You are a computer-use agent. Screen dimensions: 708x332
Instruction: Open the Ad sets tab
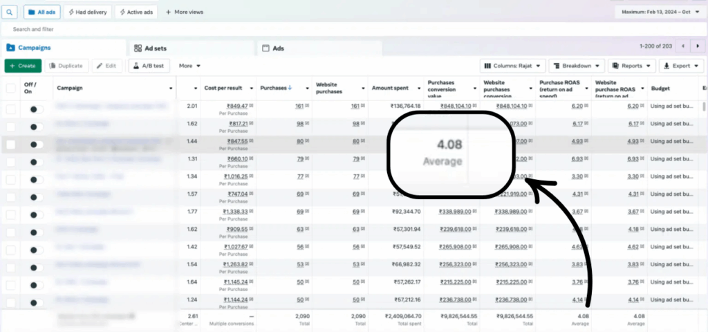point(192,48)
